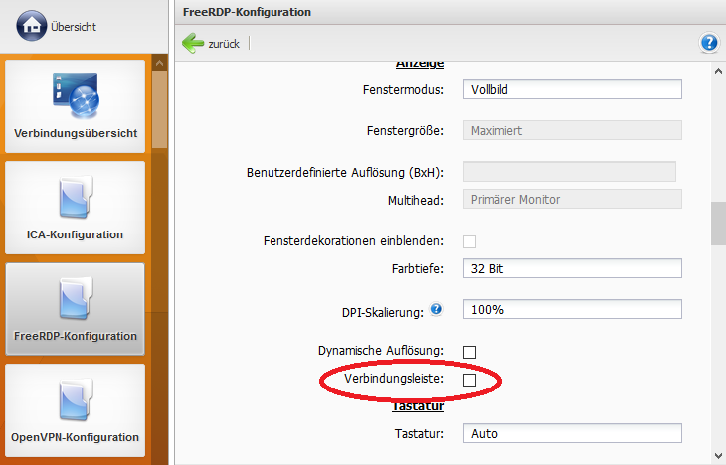Open the Tastatur dropdown set to Auto
This screenshot has height=465, width=726.
pyautogui.click(x=572, y=433)
